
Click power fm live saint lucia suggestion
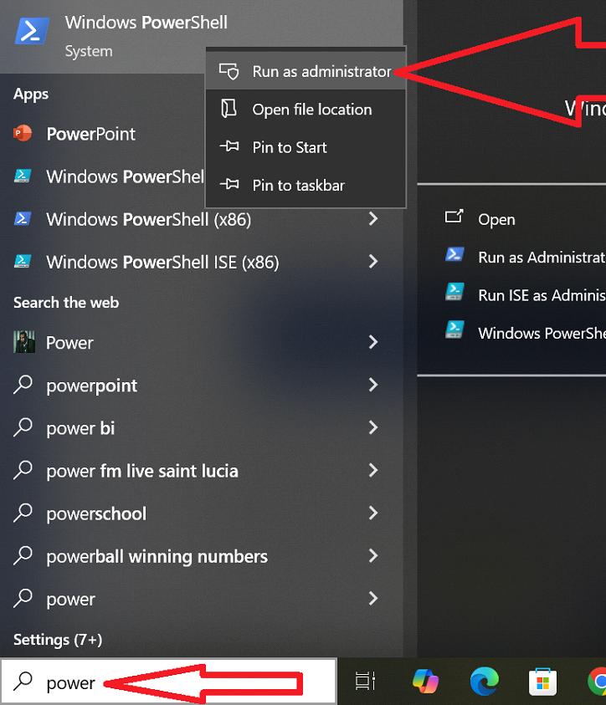[142, 471]
